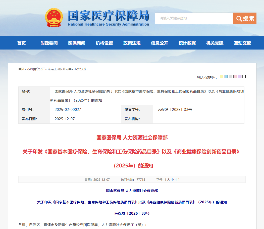Select the purple eye-protection color
264x229 pixels.
click(240, 76)
